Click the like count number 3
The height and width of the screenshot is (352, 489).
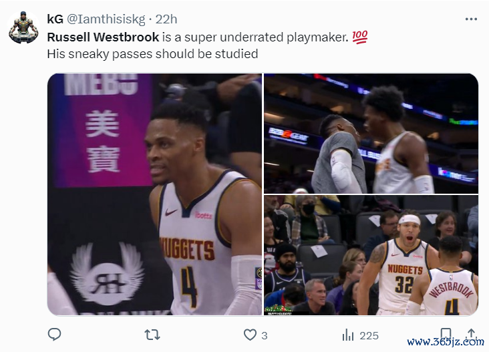click(x=265, y=336)
